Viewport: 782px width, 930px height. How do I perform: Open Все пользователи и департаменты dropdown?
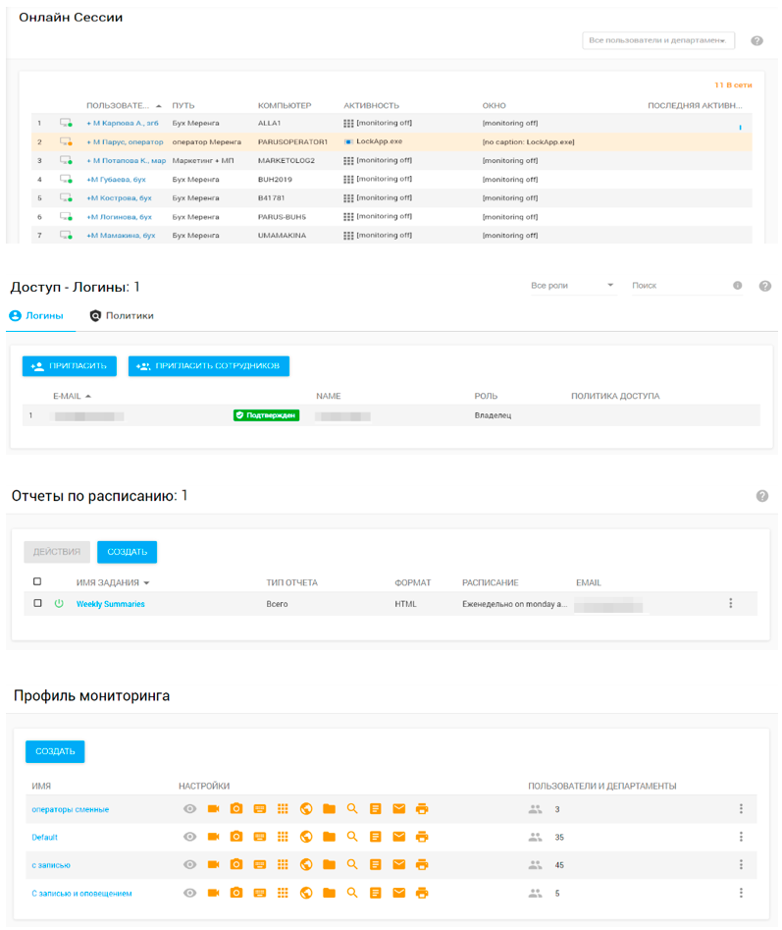658,40
